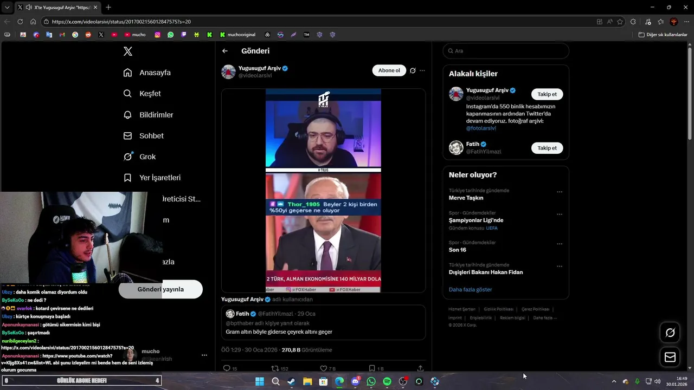Click the X logo in sidebar
This screenshot has width=694, height=390.
[128, 51]
